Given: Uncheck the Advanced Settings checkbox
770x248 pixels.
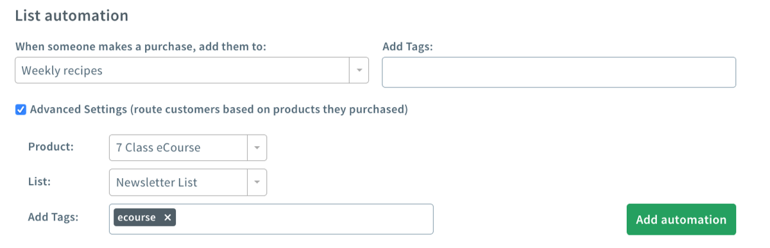Looking at the screenshot, I should [21, 110].
